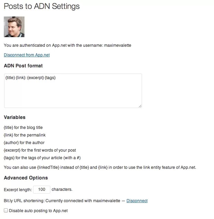The height and width of the screenshot is (219, 214).
Task: Click the text area resize handle
Action: pos(140,106)
